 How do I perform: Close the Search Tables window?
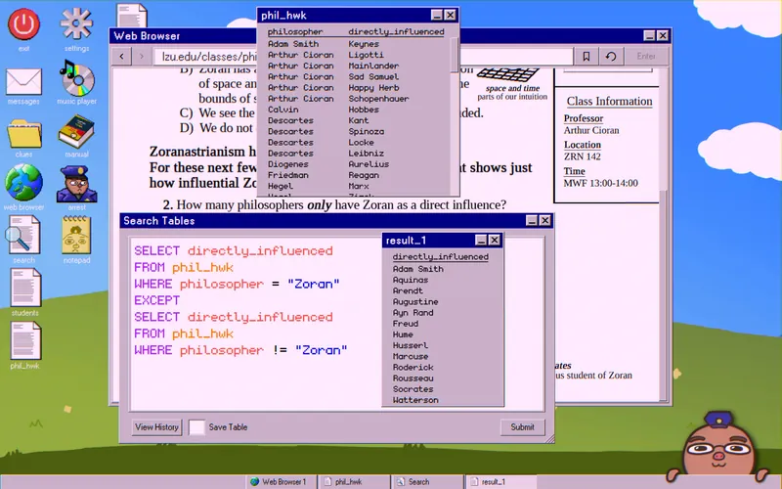coord(545,221)
